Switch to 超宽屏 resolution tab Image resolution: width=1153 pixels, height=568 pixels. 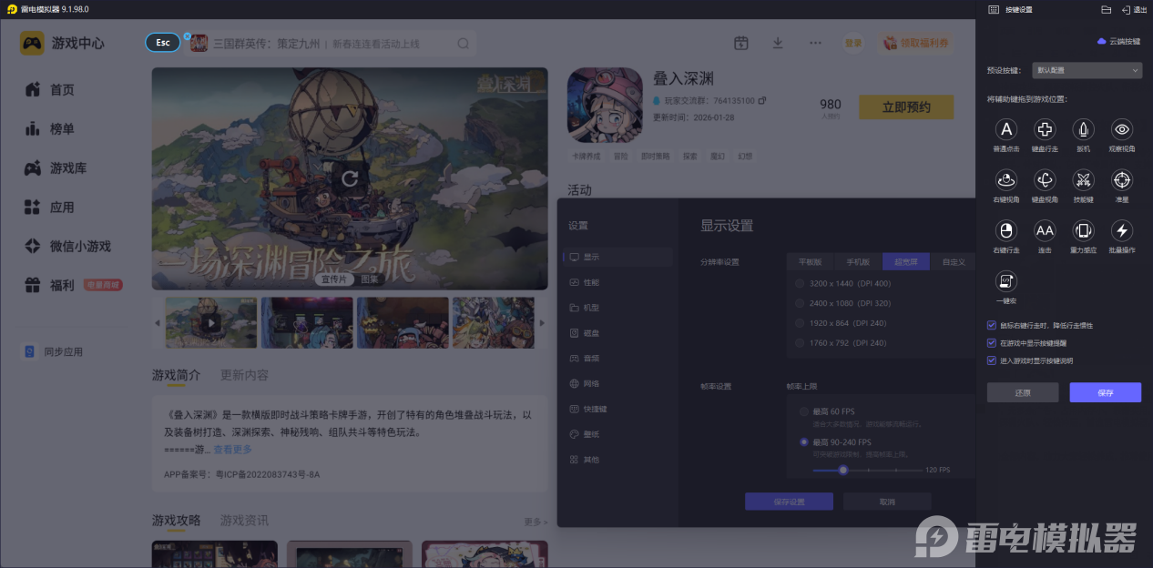905,262
